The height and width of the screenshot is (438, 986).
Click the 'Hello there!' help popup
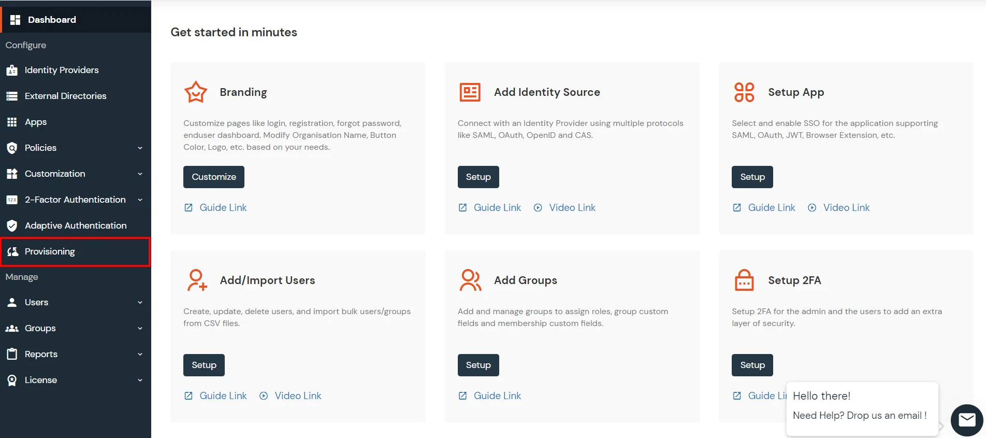[x=862, y=408]
